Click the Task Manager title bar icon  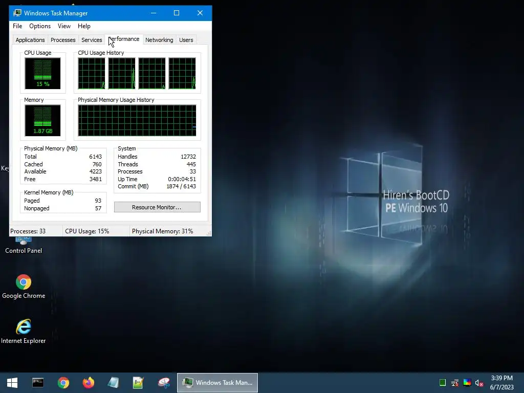17,13
